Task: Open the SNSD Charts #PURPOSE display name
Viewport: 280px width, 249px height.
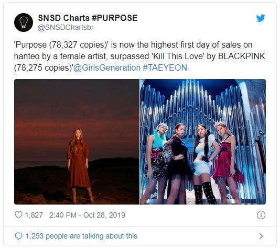Action: point(88,18)
